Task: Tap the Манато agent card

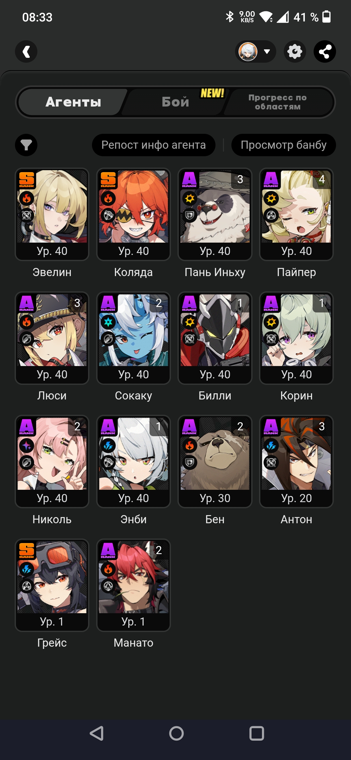Action: 134,585
